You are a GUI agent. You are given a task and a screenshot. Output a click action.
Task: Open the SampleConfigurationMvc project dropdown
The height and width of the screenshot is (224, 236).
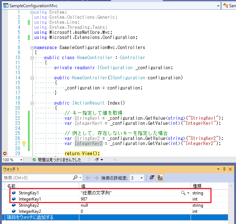(218, 6)
